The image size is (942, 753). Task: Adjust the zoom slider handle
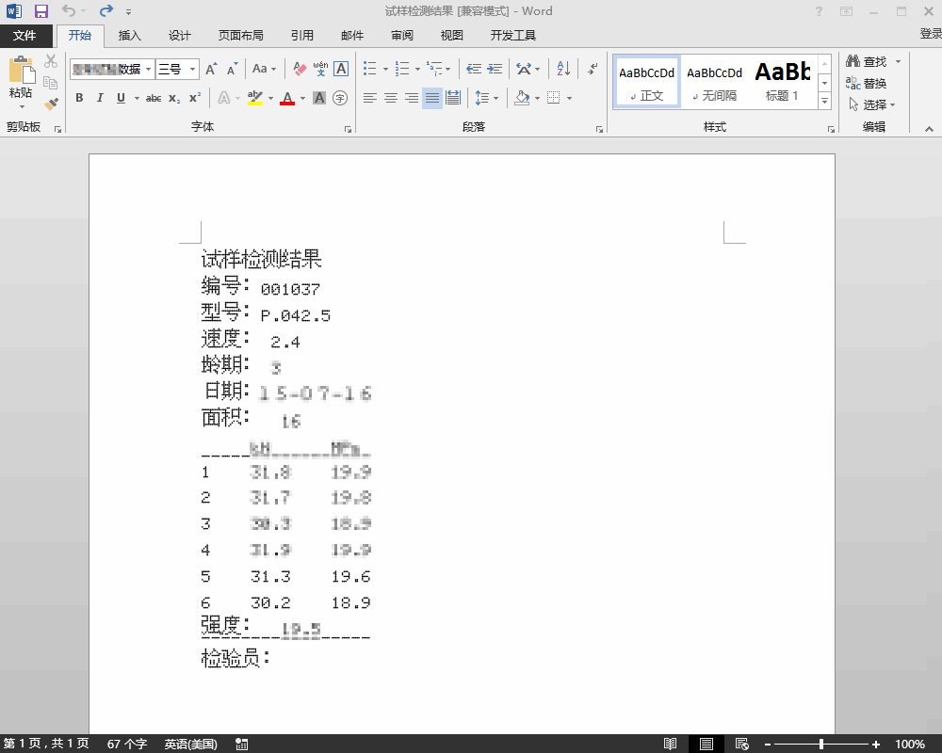click(x=820, y=744)
